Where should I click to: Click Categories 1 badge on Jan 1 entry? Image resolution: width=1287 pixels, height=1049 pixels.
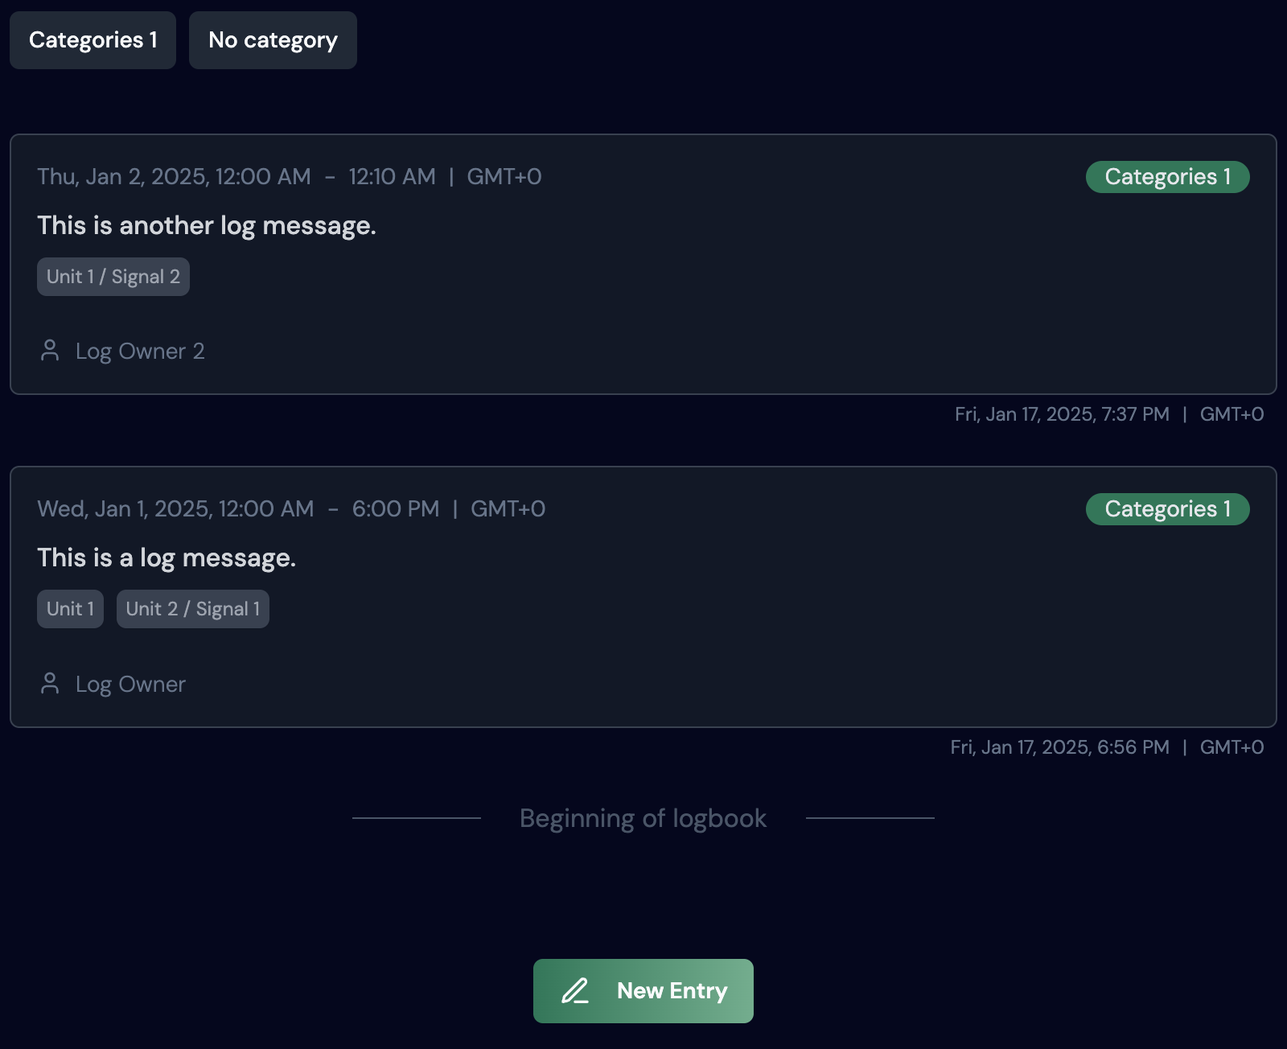click(1167, 509)
